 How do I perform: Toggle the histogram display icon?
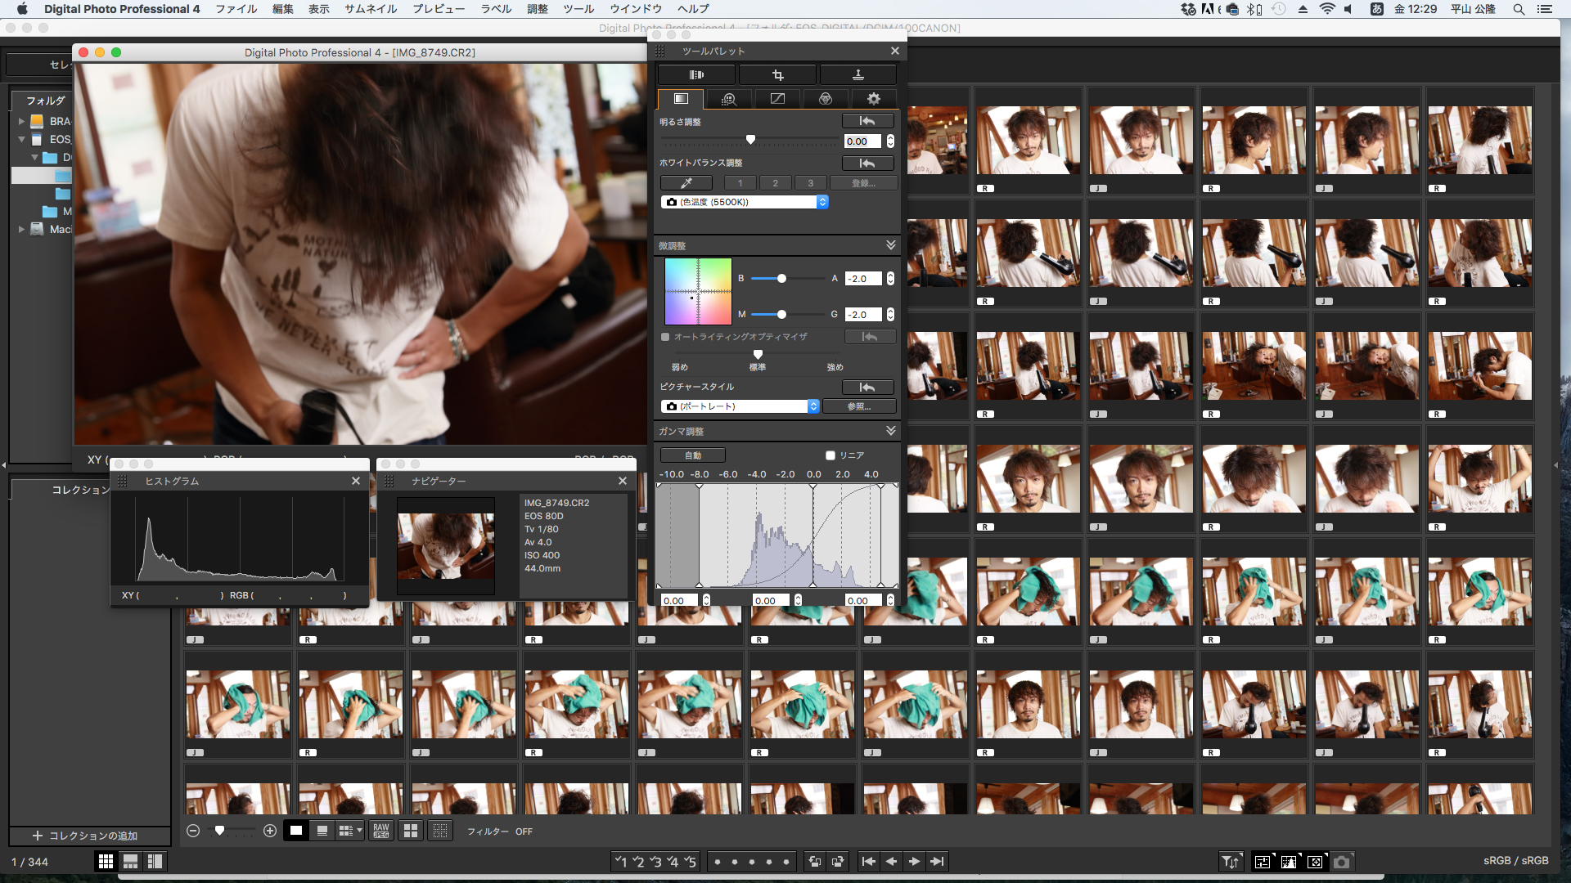tap(1289, 862)
